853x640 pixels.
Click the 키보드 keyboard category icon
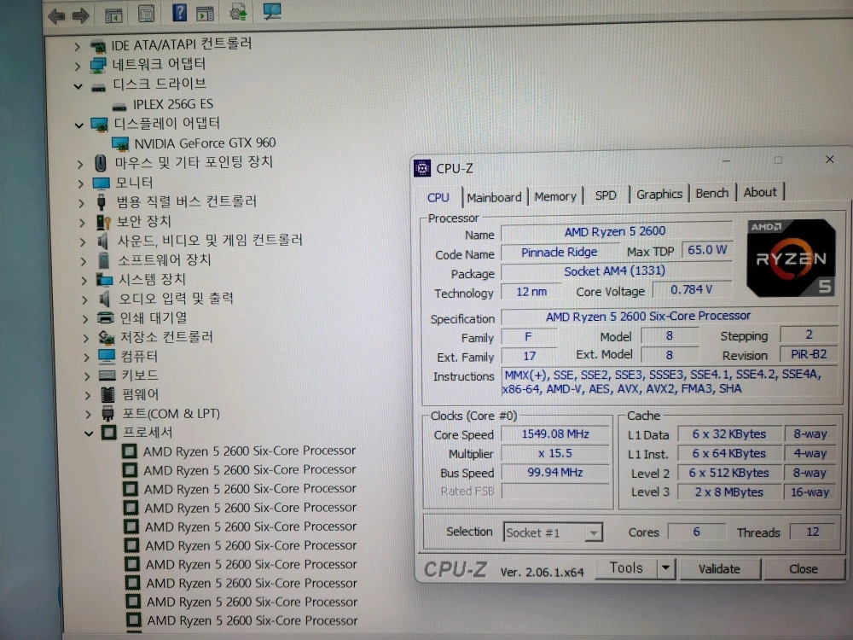[x=107, y=375]
